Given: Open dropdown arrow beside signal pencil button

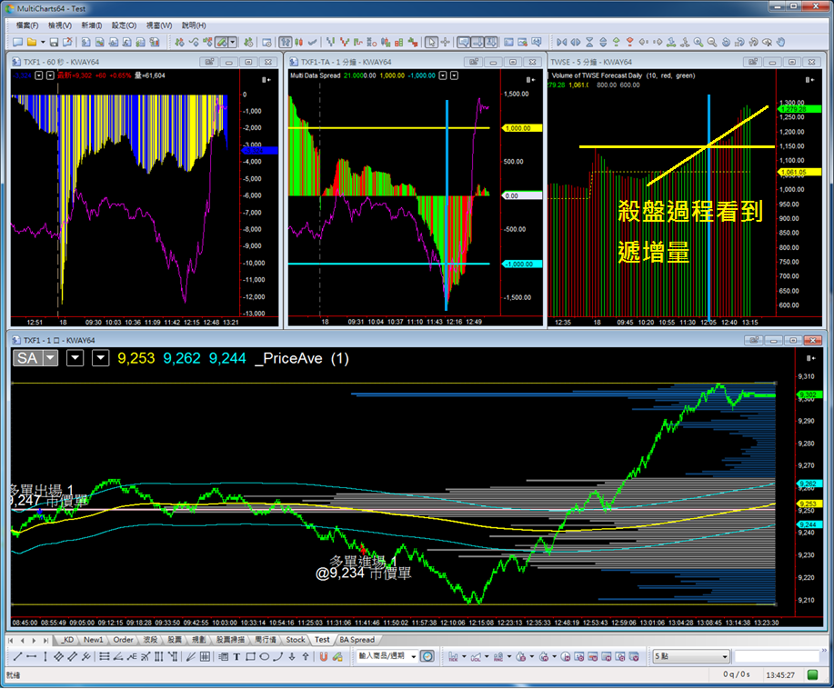Looking at the screenshot, I should pyautogui.click(x=233, y=42).
